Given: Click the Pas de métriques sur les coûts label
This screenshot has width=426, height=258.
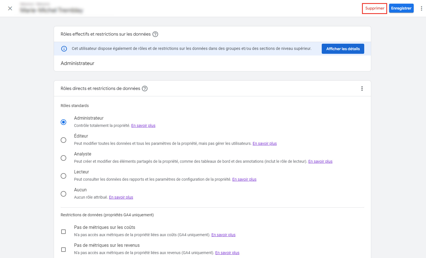Looking at the screenshot, I should [x=105, y=227].
